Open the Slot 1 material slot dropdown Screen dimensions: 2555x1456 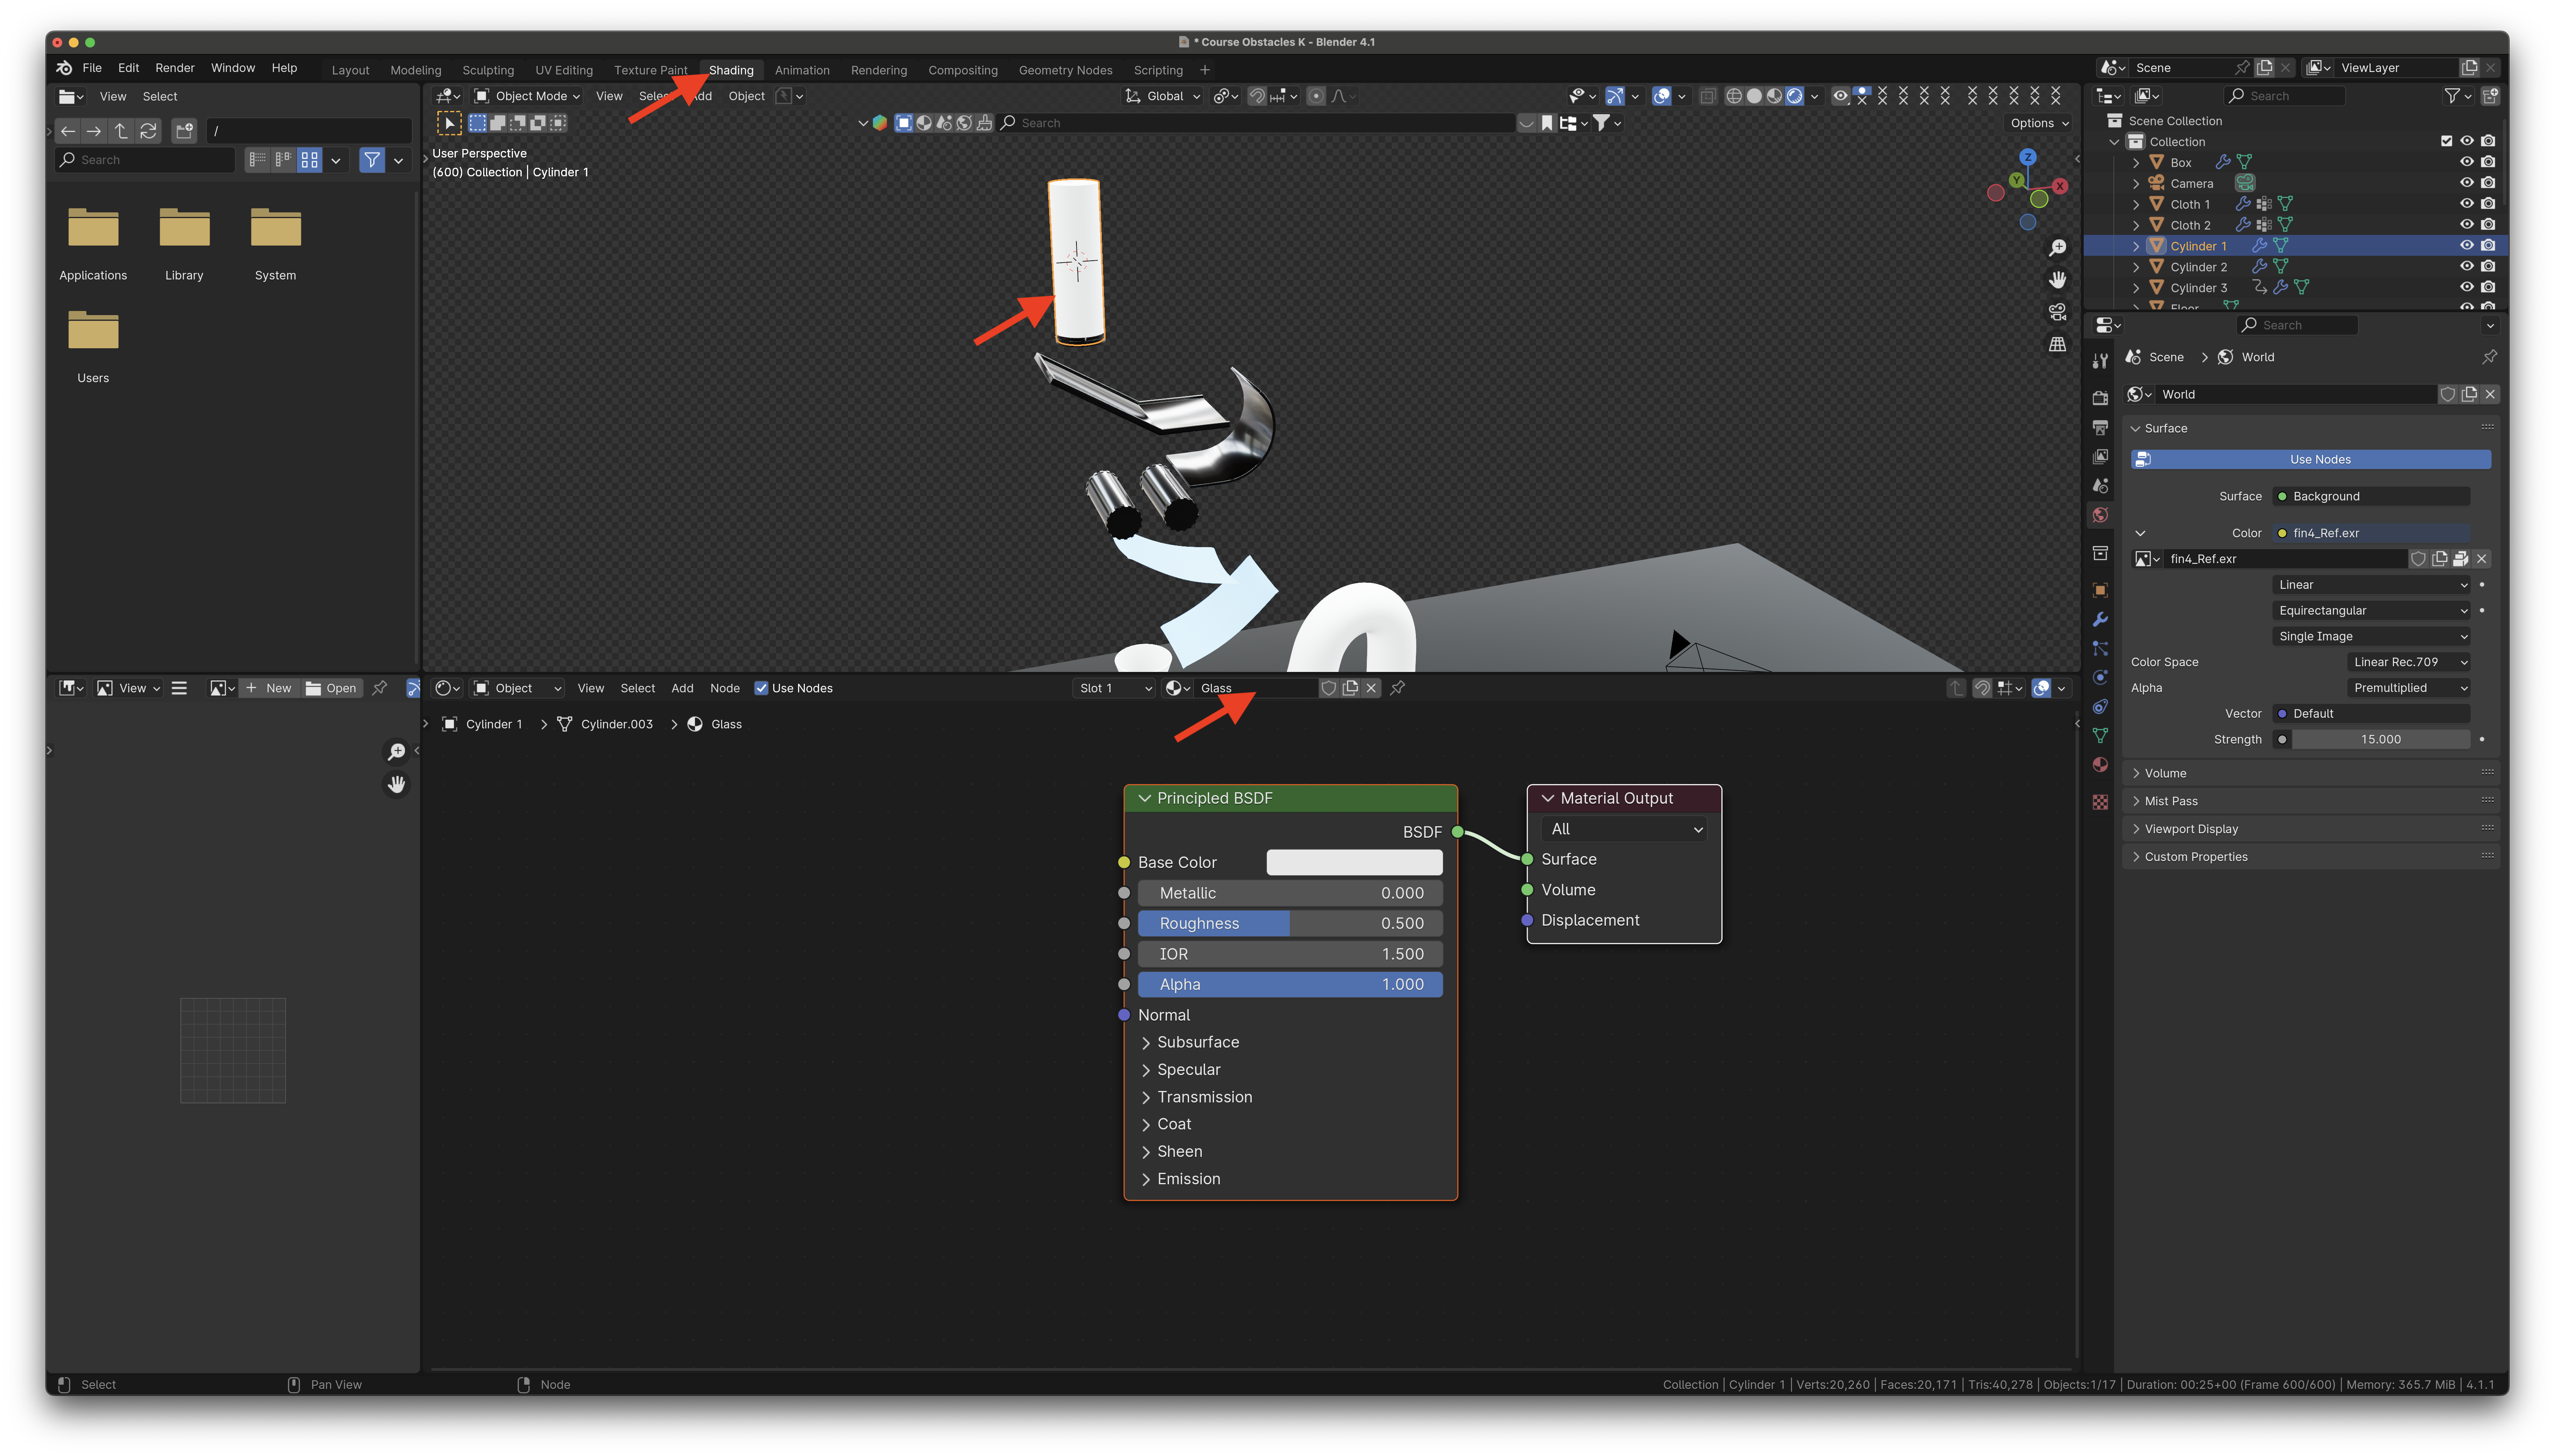[1115, 688]
